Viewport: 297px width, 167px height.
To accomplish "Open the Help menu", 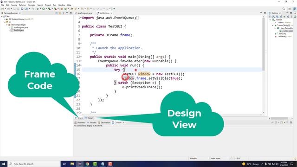I will [x=69, y=5].
